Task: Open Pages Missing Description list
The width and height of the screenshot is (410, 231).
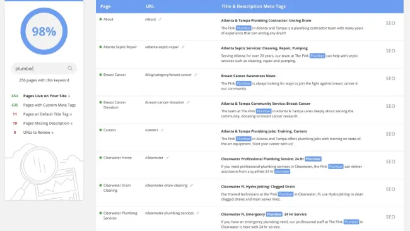Action: pos(48,124)
